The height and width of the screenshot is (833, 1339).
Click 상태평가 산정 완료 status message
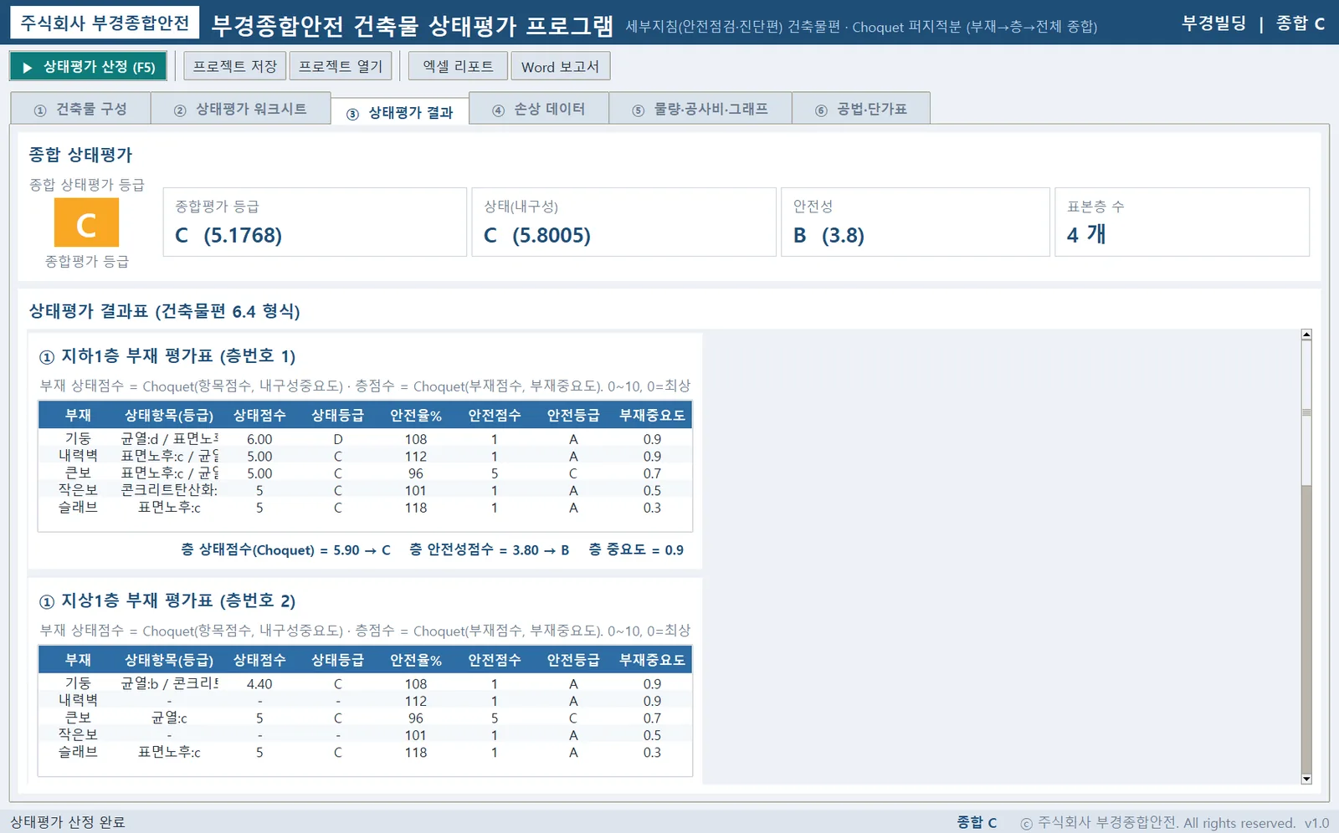[x=68, y=822]
